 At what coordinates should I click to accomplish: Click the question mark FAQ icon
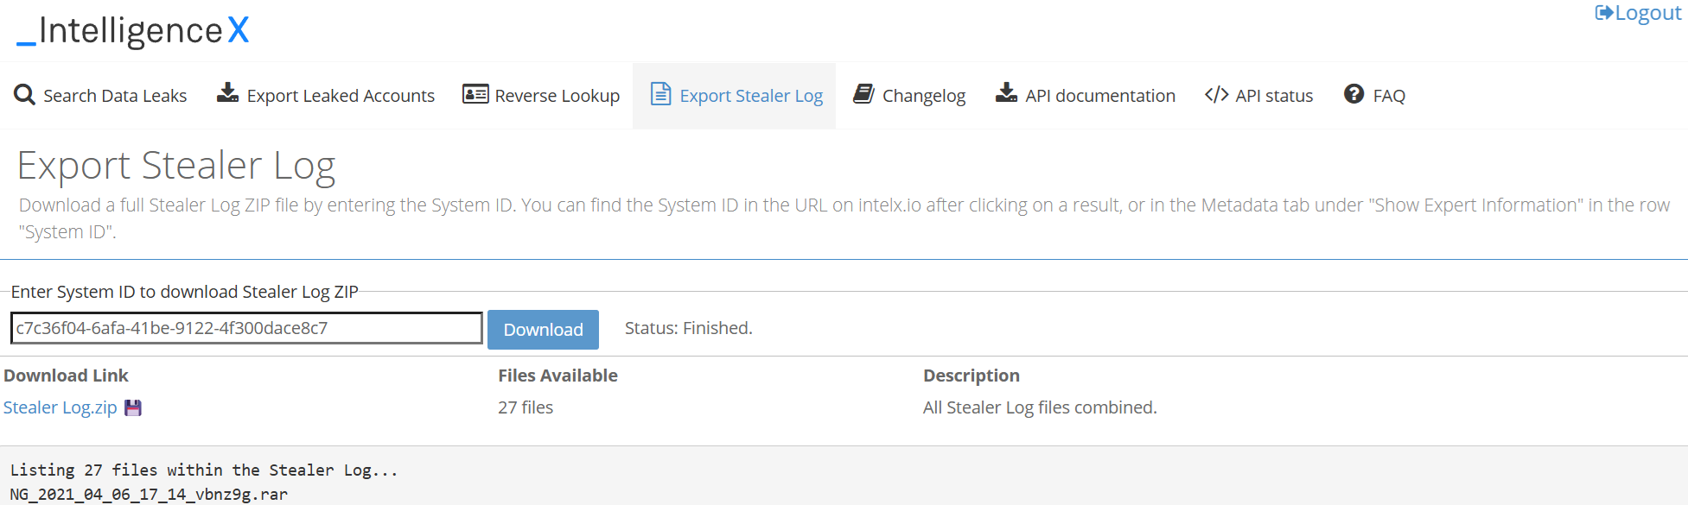pyautogui.click(x=1354, y=94)
